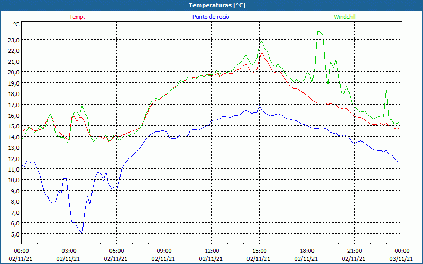Select the red 'Temp.' legend label

pos(77,17)
